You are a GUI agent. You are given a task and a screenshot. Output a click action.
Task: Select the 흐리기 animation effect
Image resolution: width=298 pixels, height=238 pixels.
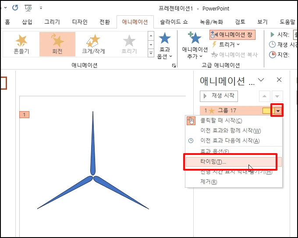(129, 44)
